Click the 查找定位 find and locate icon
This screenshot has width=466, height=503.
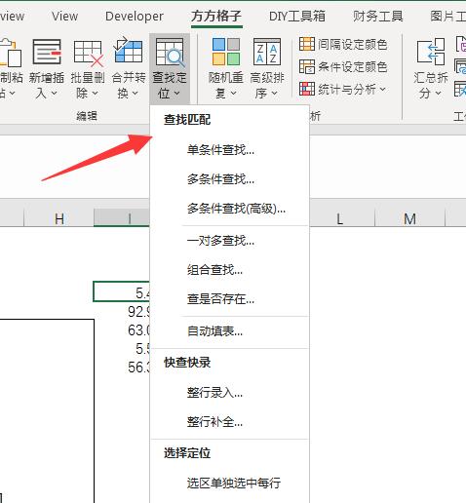click(170, 53)
